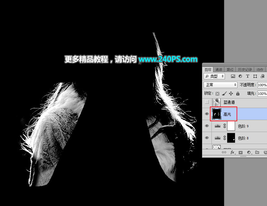Select layer name 色阶 9
Viewport: 267px width, 206px height.
click(x=243, y=126)
